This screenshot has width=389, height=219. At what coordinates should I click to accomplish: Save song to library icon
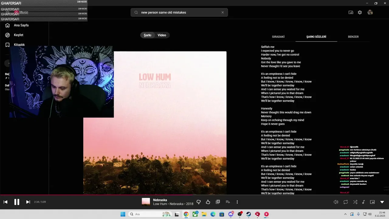218,202
